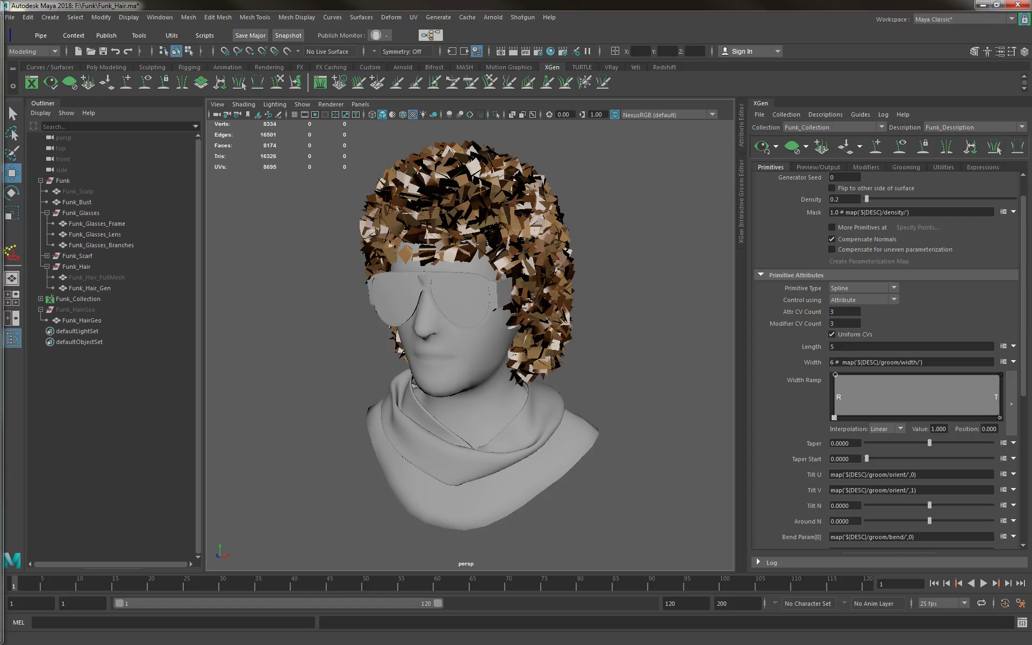This screenshot has height=645, width=1032.
Task: Toggle Funk_Scalp item in Outliner
Action: tap(77, 191)
